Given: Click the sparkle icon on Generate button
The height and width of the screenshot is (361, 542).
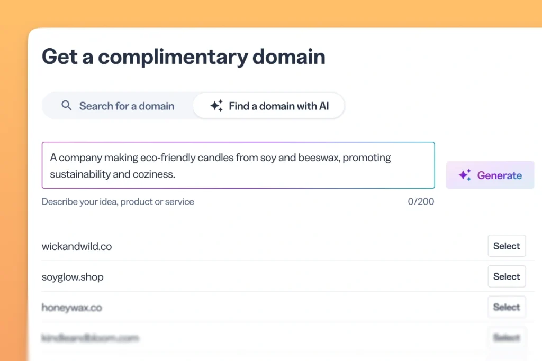Looking at the screenshot, I should 465,175.
